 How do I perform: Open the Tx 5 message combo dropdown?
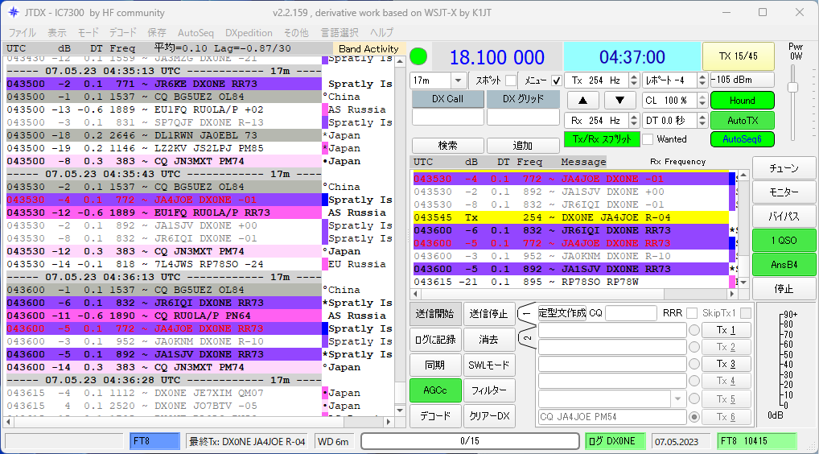click(x=677, y=399)
